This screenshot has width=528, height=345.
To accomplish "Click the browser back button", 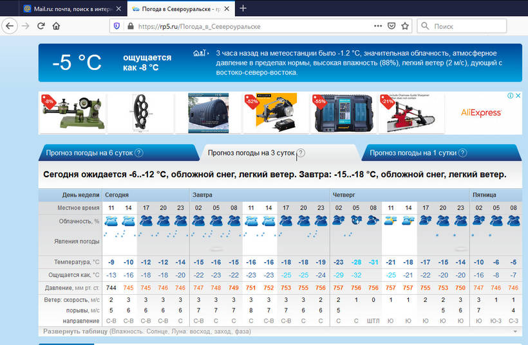I will pyautogui.click(x=10, y=26).
